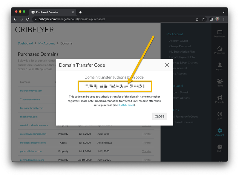Open Account gear in the right sidebar
Screen dimensions: 239x176
pyautogui.click(x=220, y=132)
